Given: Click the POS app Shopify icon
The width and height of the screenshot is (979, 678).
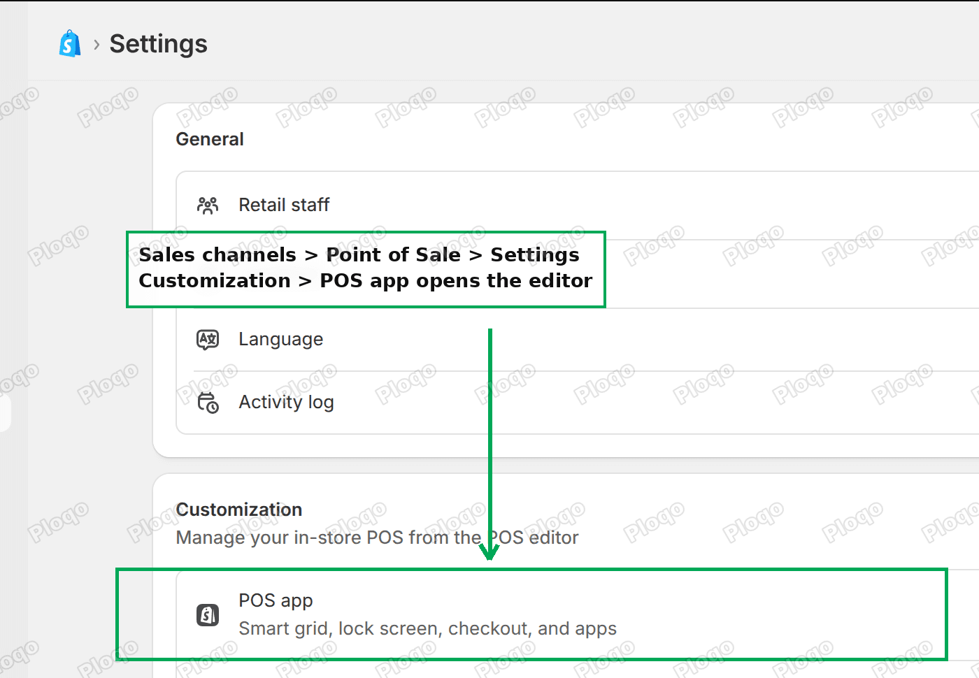Looking at the screenshot, I should [x=208, y=615].
